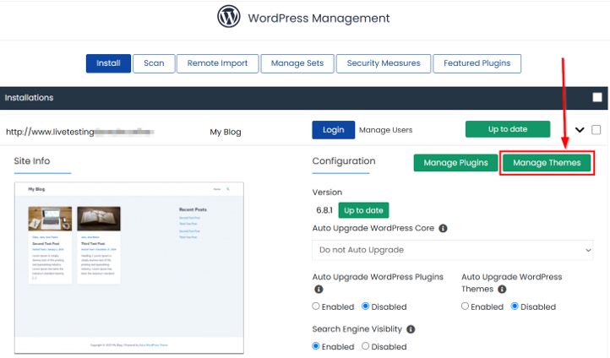Set Search Engine Visibility to Disabled
The height and width of the screenshot is (358, 610).
click(365, 346)
